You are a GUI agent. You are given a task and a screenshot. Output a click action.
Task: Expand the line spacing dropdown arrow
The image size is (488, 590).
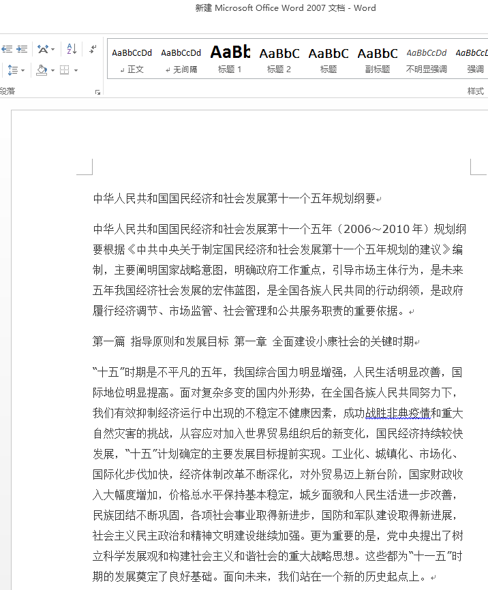coord(22,70)
